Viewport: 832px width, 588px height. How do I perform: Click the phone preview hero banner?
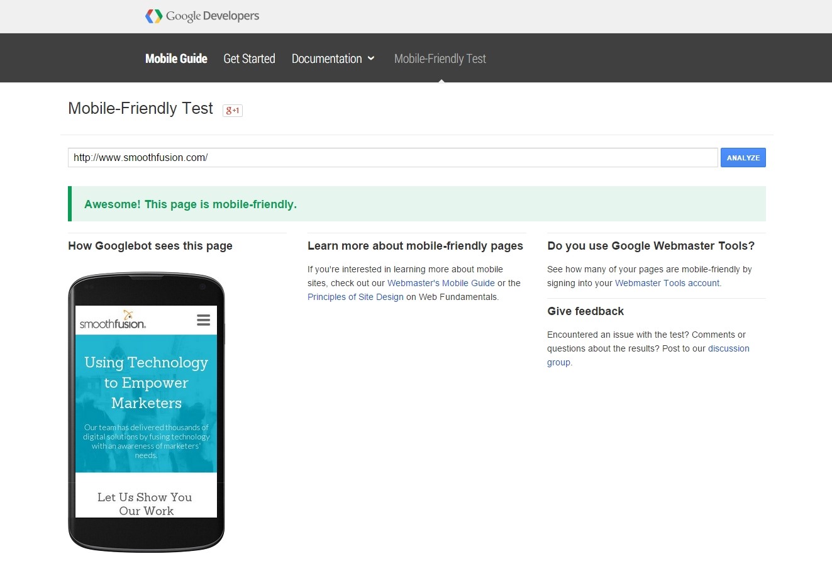pos(146,404)
